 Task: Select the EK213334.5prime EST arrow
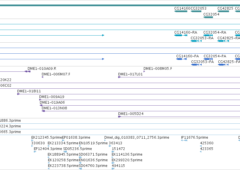point(49,146)
